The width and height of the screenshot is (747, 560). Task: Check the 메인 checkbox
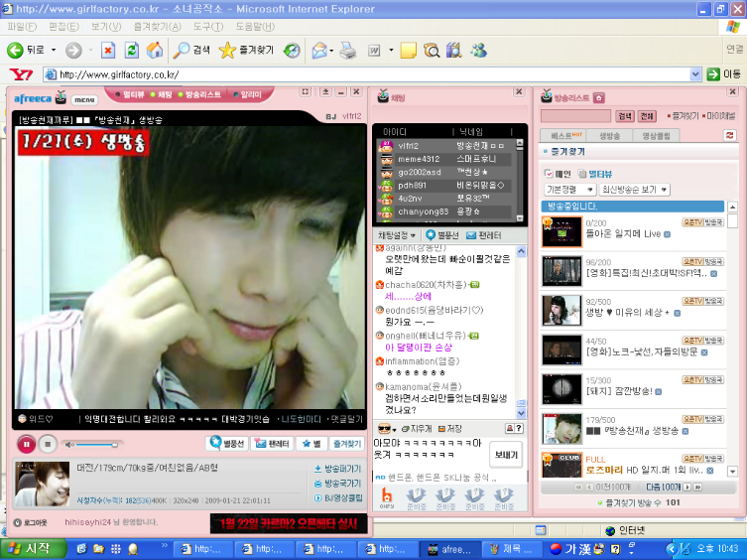click(x=548, y=173)
